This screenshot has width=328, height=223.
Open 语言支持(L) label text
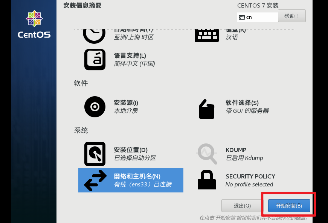click(130, 55)
